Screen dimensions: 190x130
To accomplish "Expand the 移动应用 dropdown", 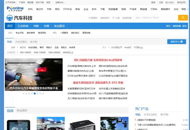I will point(182,2).
